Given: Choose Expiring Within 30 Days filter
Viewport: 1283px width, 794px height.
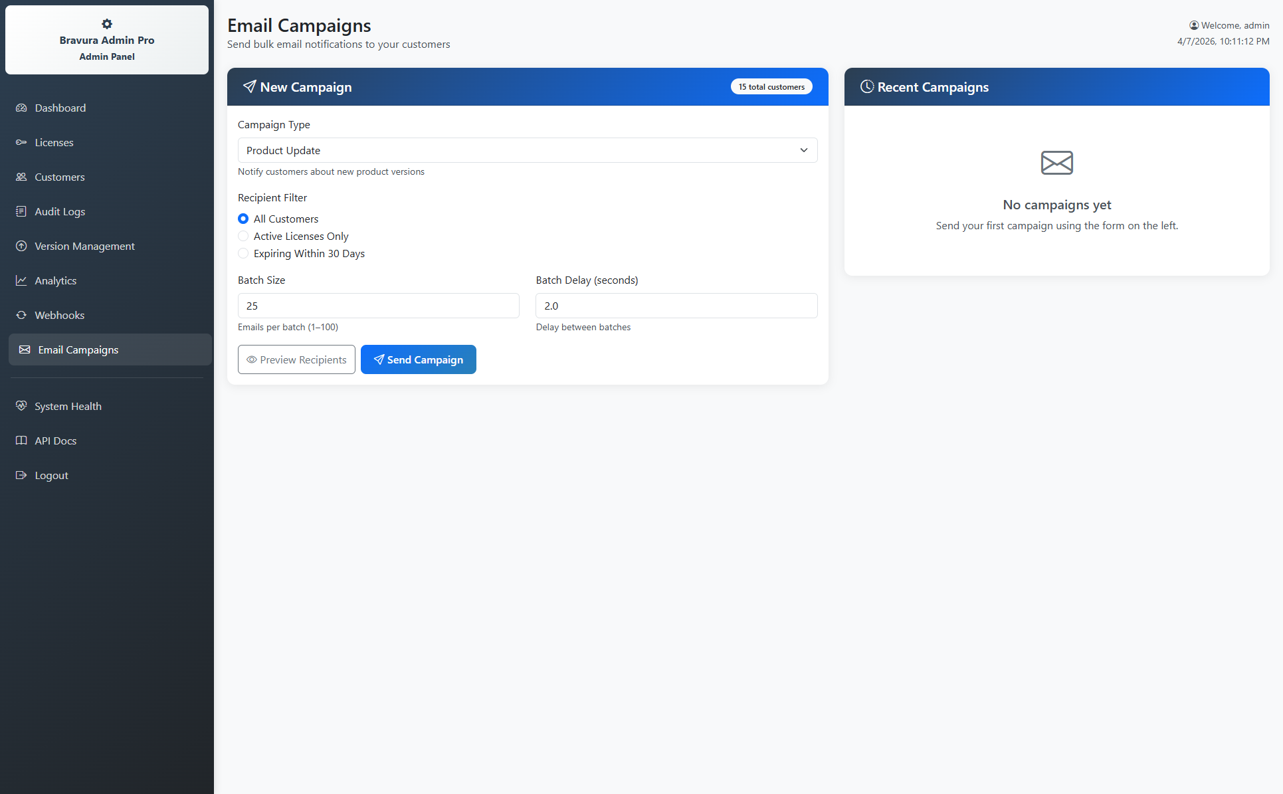Looking at the screenshot, I should coord(243,253).
